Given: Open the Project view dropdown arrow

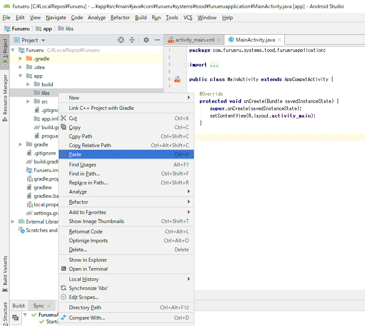Looking at the screenshot, I should (43, 40).
